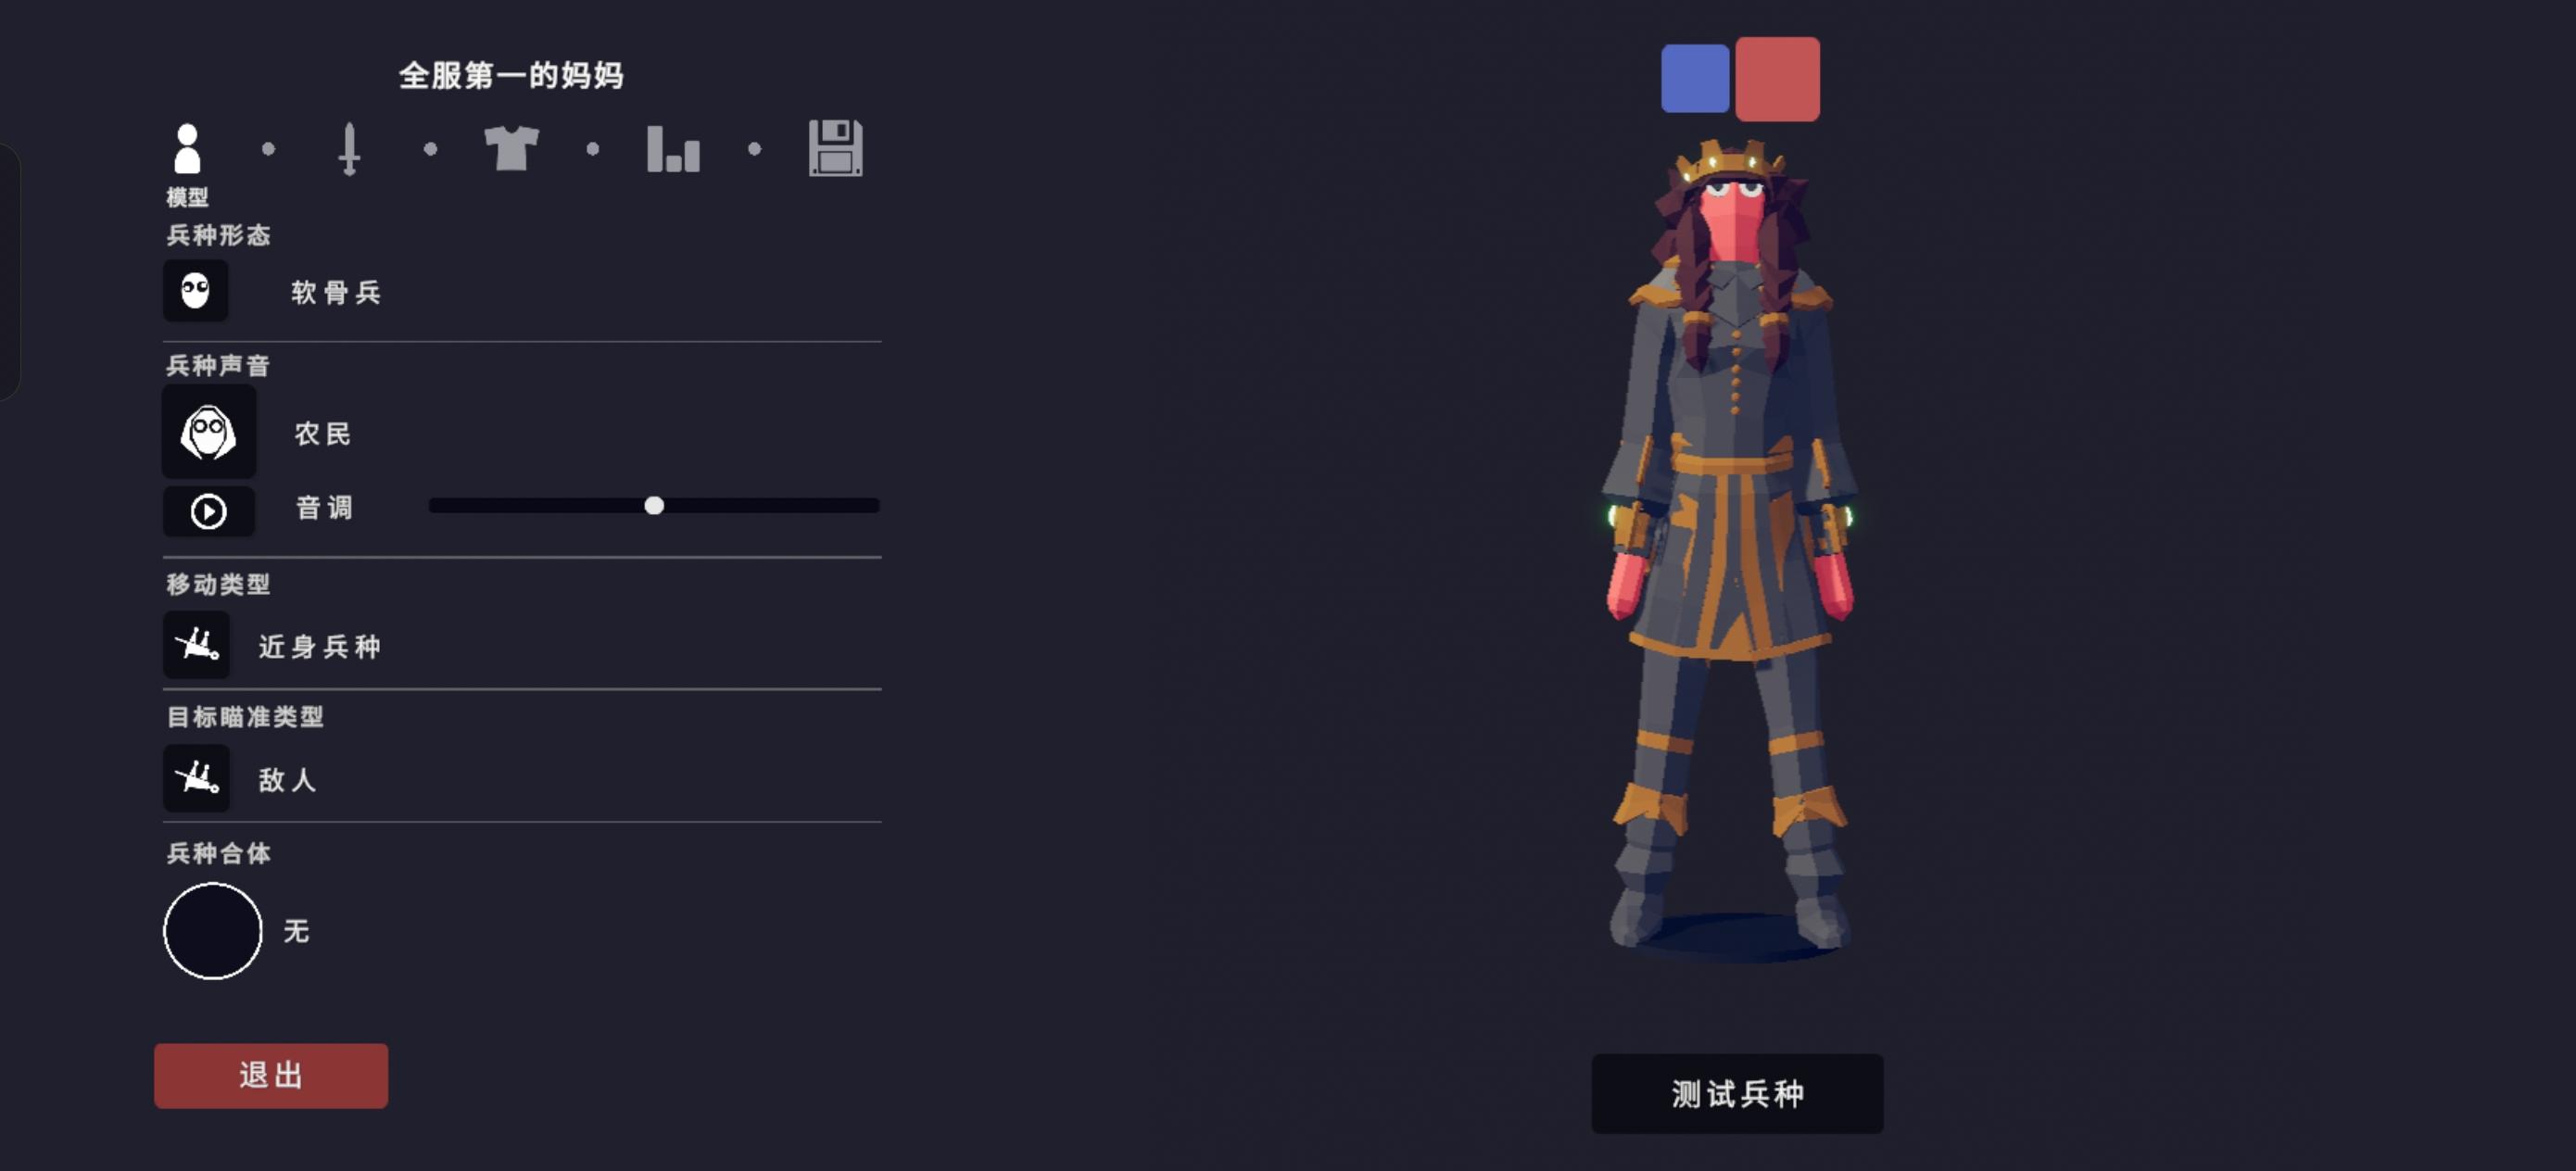Adjust the 音调 pitch slider handle

(654, 506)
